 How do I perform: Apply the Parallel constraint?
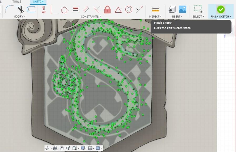(x=86, y=9)
